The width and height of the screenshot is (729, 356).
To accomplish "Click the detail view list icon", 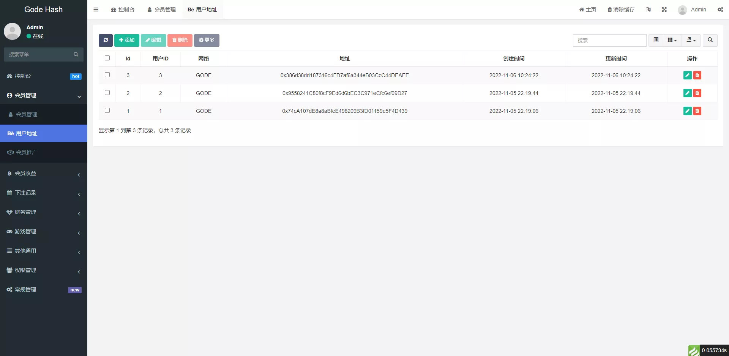I will [655, 40].
